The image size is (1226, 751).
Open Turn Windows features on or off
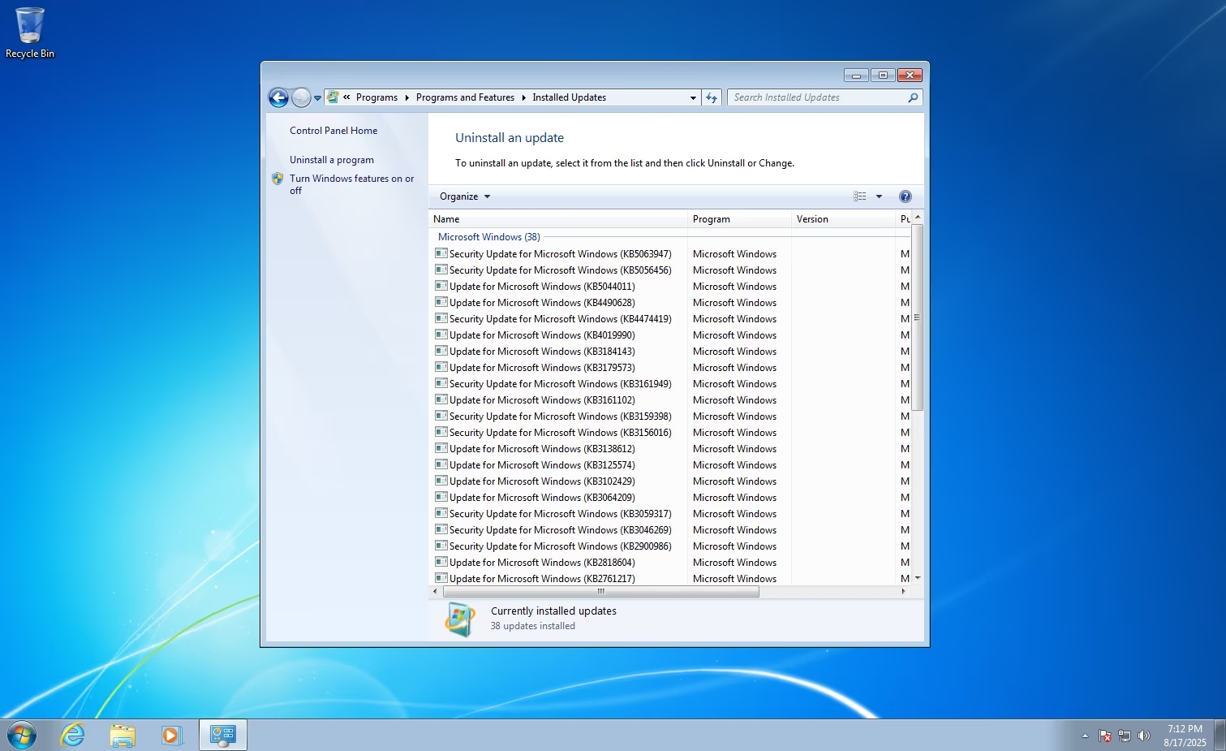tap(351, 184)
